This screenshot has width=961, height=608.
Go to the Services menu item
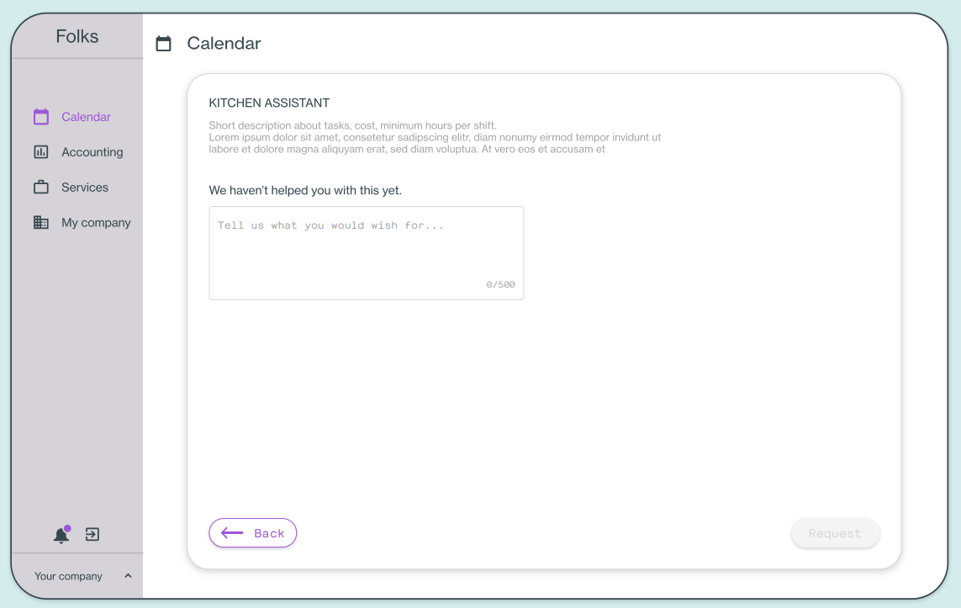[x=85, y=188]
